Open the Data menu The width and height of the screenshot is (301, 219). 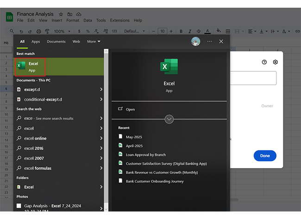point(88,20)
